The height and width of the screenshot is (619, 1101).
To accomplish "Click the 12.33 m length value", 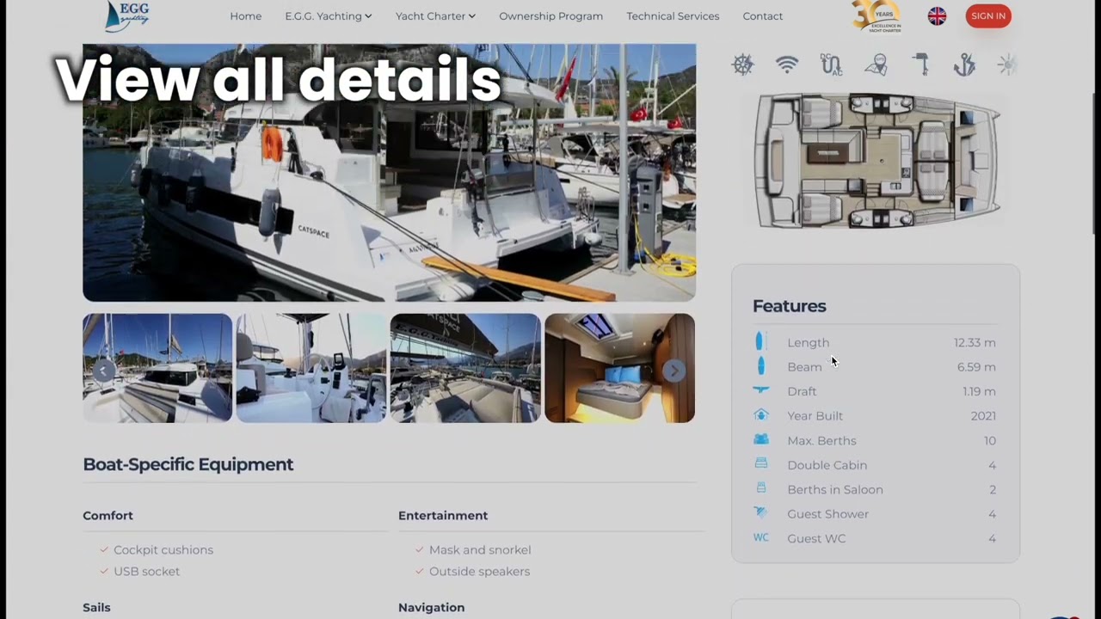I will [x=975, y=342].
